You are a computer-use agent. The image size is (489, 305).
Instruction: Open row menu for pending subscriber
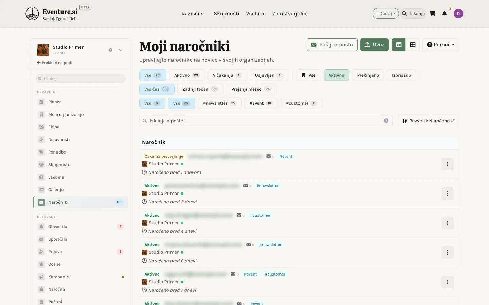click(x=448, y=164)
